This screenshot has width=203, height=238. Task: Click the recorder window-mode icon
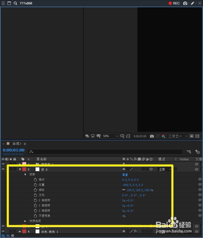pos(9,3)
